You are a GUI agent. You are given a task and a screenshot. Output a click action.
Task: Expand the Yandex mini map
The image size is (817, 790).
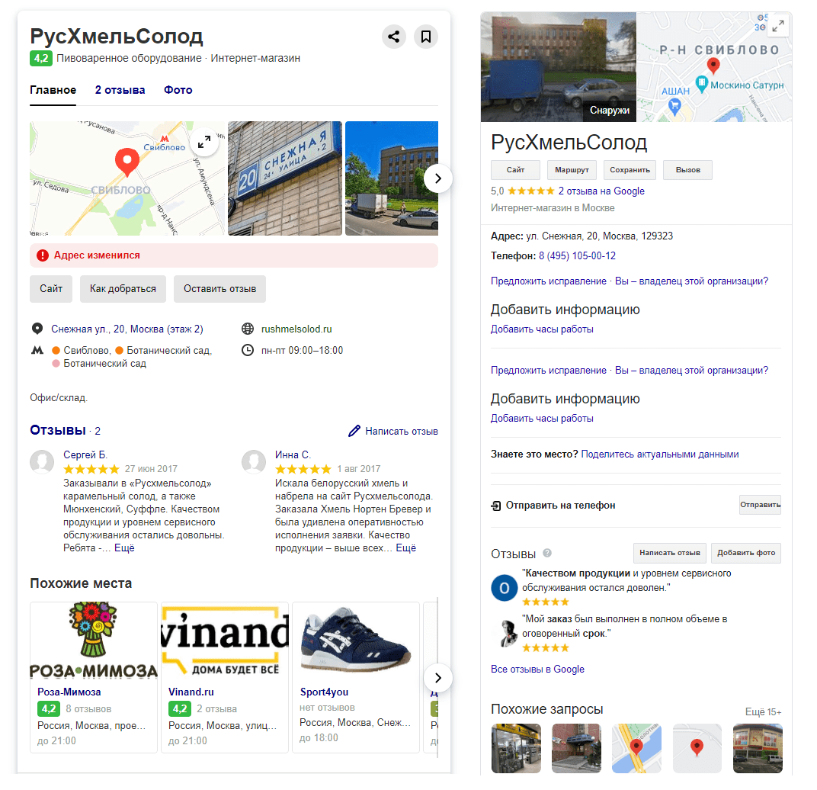(204, 141)
